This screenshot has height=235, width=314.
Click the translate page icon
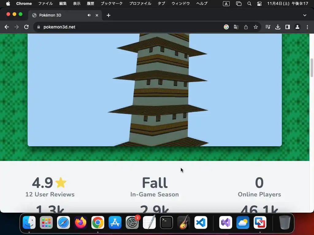pos(236,27)
